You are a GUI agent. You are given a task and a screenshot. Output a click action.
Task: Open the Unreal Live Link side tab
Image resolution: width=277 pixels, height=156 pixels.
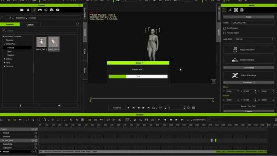tap(219, 13)
